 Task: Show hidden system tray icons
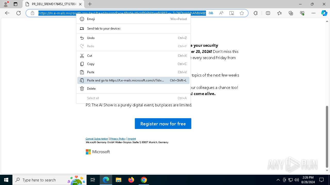[278, 180]
